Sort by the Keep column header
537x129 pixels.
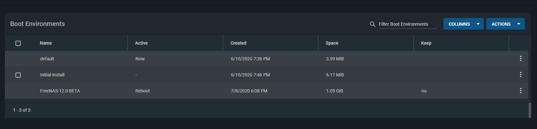[426, 43]
